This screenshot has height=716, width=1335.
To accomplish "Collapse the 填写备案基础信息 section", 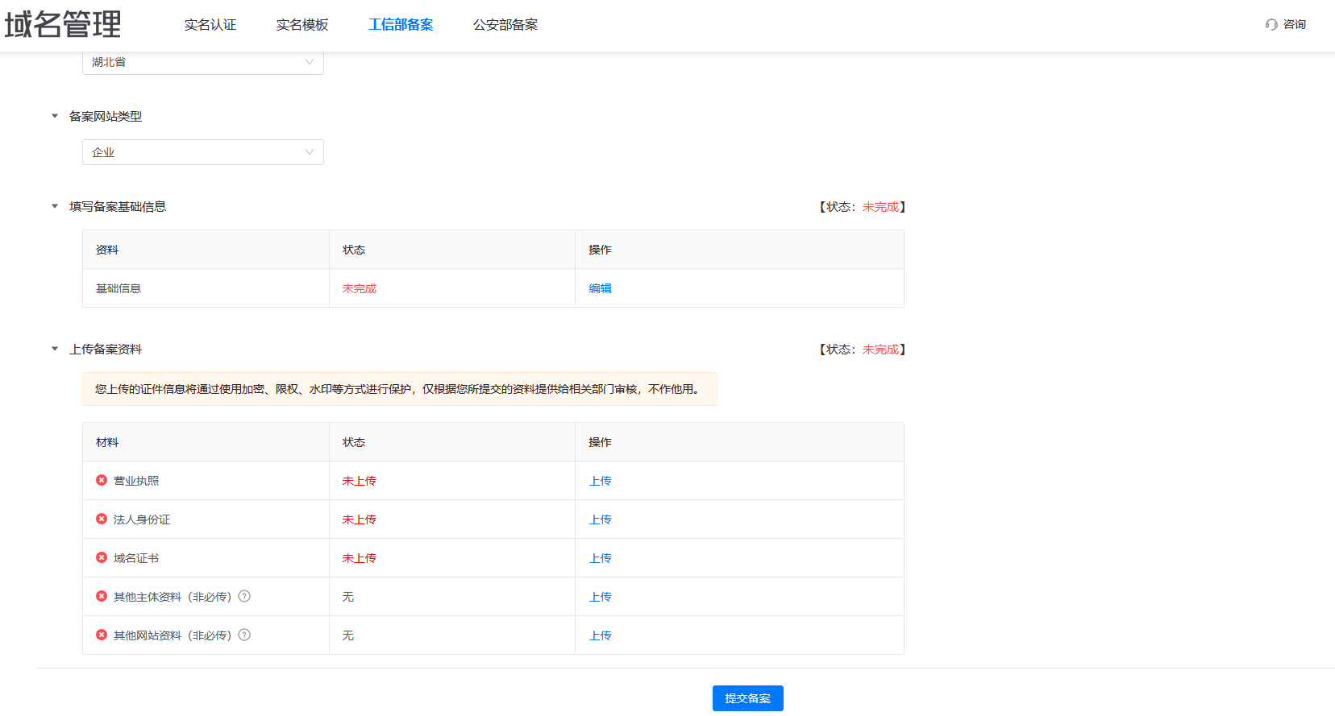I will coord(55,206).
